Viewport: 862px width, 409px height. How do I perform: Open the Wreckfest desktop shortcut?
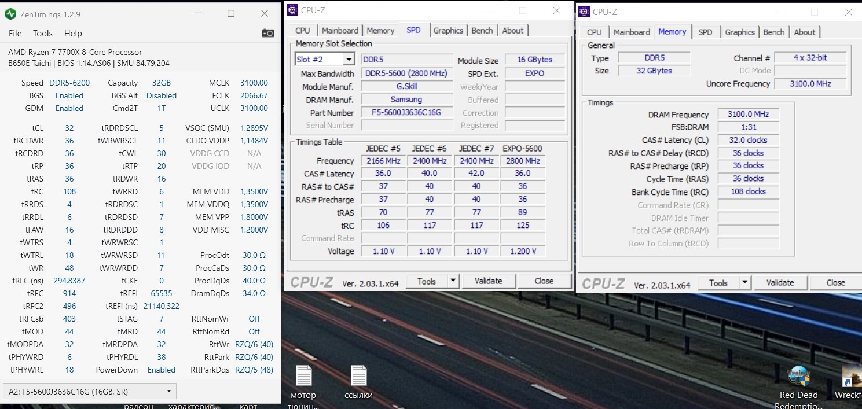pos(850,377)
